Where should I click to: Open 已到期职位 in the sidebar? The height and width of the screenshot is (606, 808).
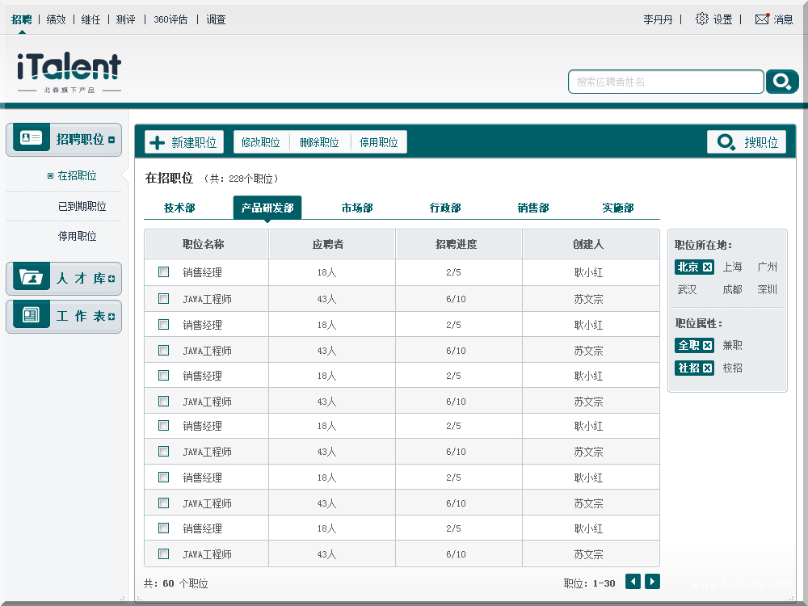tap(82, 206)
